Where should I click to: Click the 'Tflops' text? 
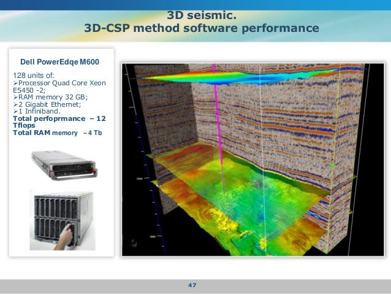(24, 125)
